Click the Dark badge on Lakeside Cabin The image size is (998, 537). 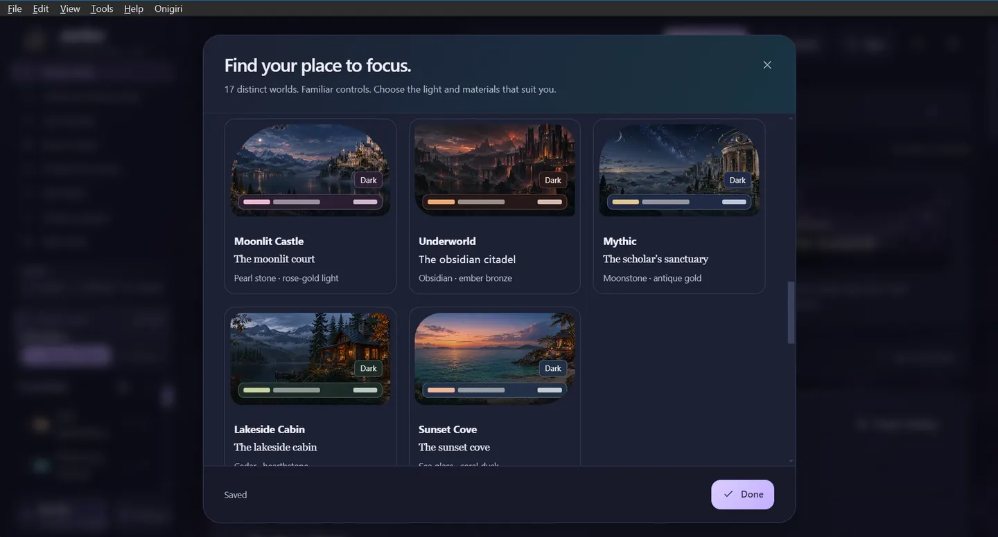[x=369, y=368]
